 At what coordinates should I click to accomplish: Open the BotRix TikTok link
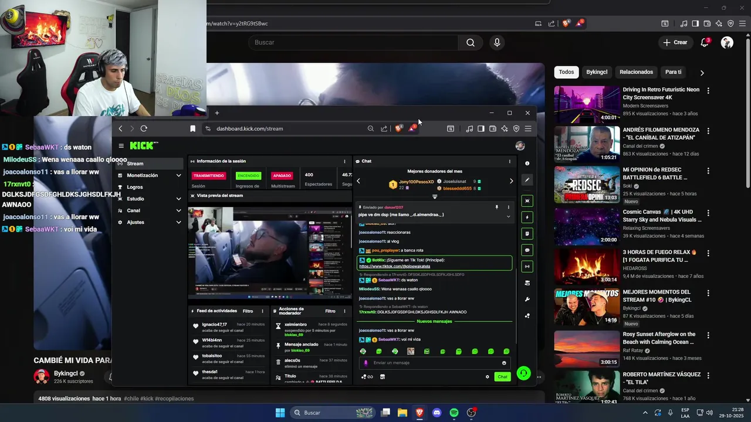click(x=395, y=267)
